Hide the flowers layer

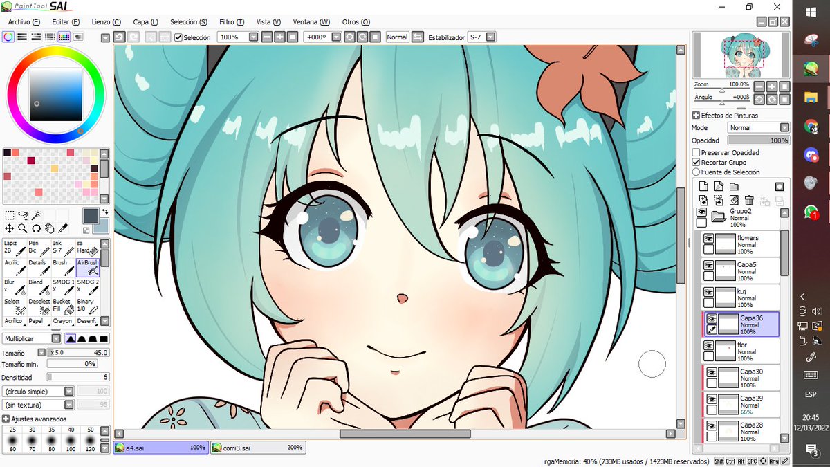point(708,238)
